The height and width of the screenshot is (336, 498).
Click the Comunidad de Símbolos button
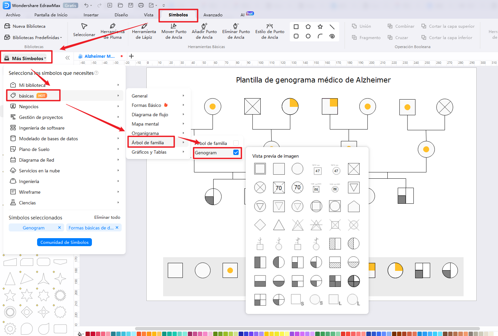pyautogui.click(x=65, y=242)
